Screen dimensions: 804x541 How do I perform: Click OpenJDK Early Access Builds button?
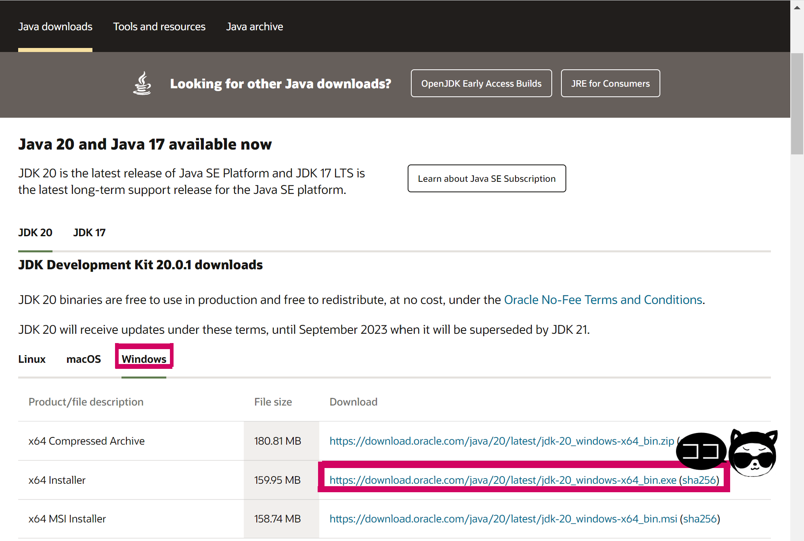click(481, 83)
